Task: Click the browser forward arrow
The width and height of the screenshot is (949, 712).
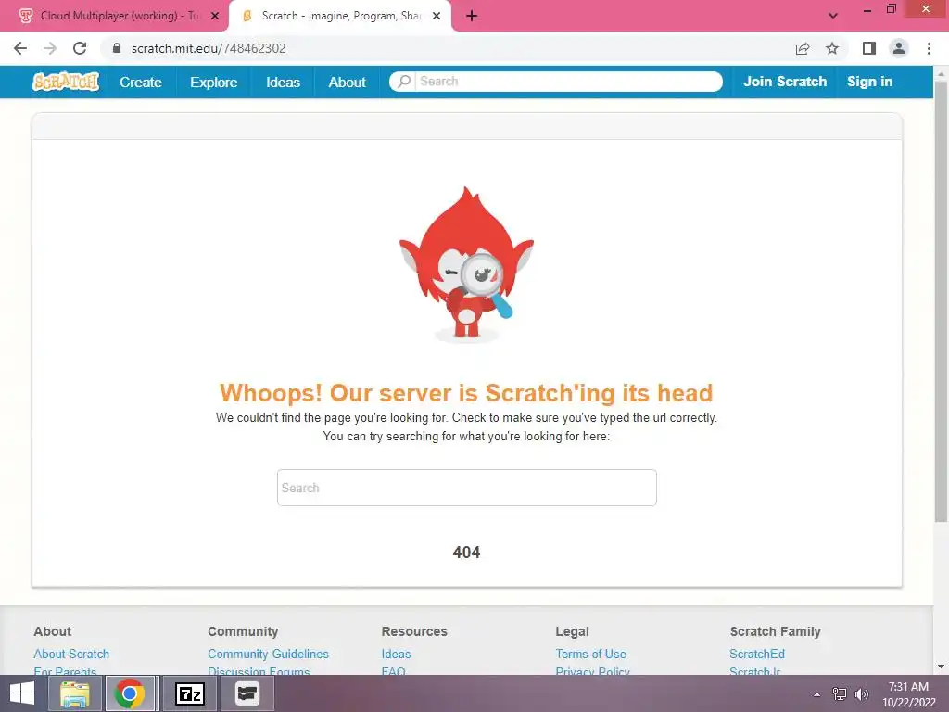Action: (50, 48)
